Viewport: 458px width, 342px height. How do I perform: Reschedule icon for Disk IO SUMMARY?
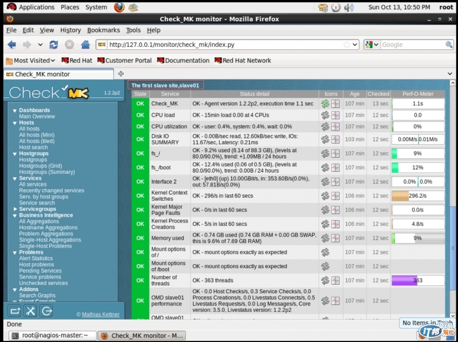pyautogui.click(x=325, y=139)
